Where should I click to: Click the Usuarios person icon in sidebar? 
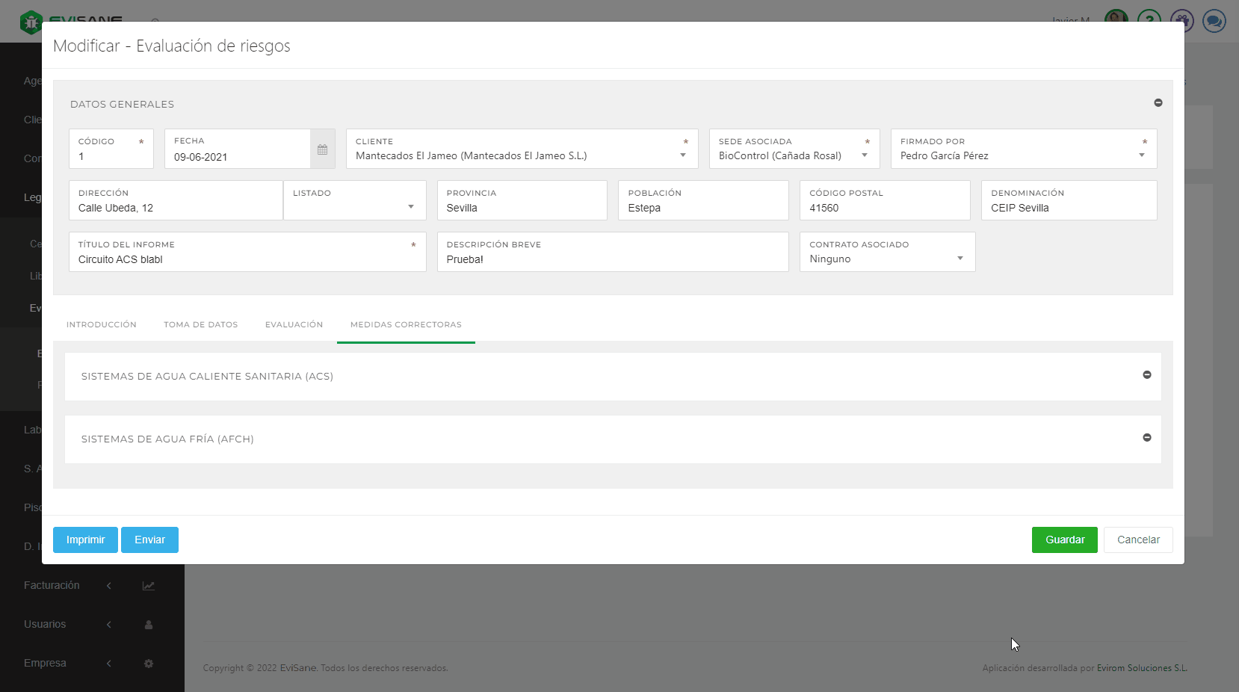pyautogui.click(x=149, y=625)
